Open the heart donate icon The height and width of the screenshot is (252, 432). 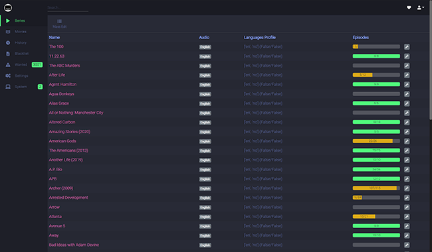pos(409,8)
